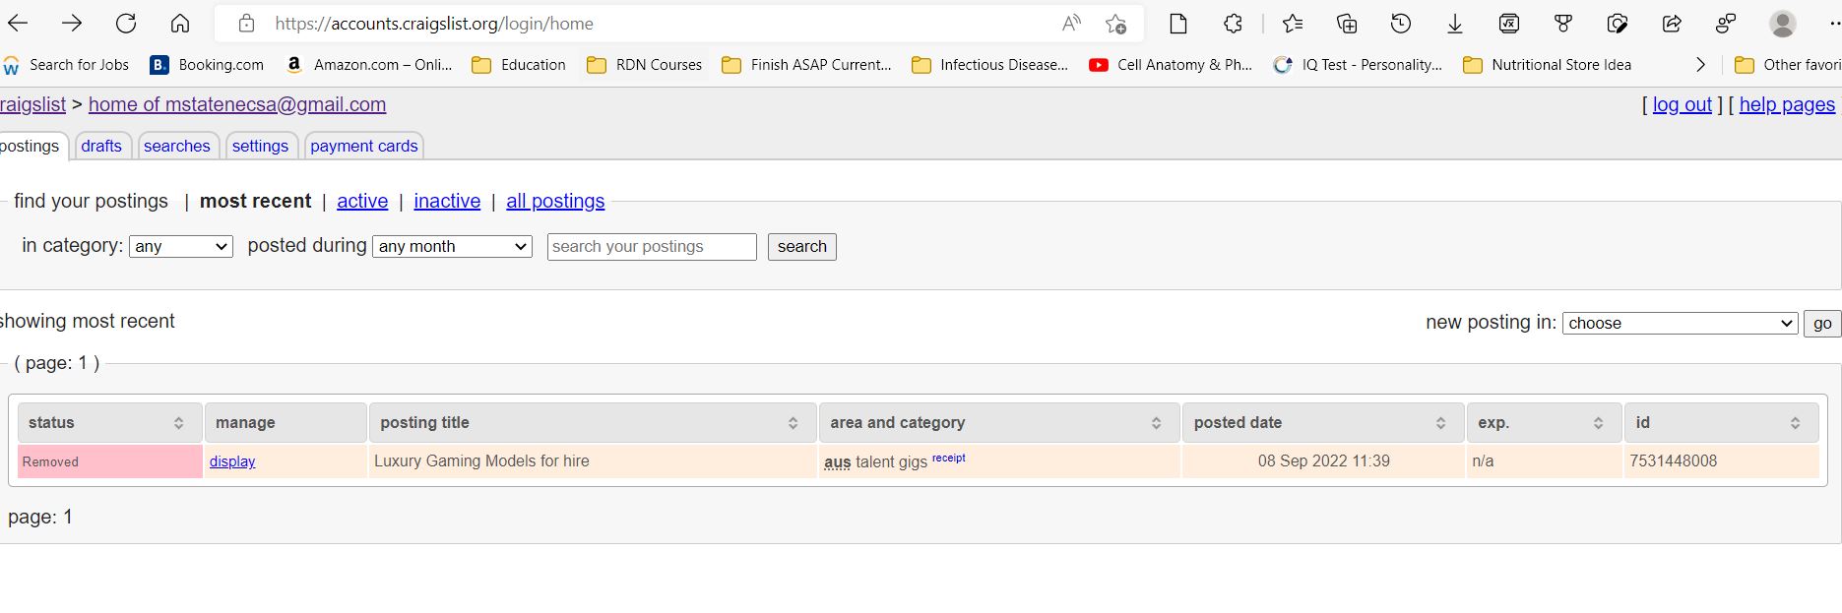Go back to the previous page
Screen dimensions: 1842x613
tap(18, 24)
